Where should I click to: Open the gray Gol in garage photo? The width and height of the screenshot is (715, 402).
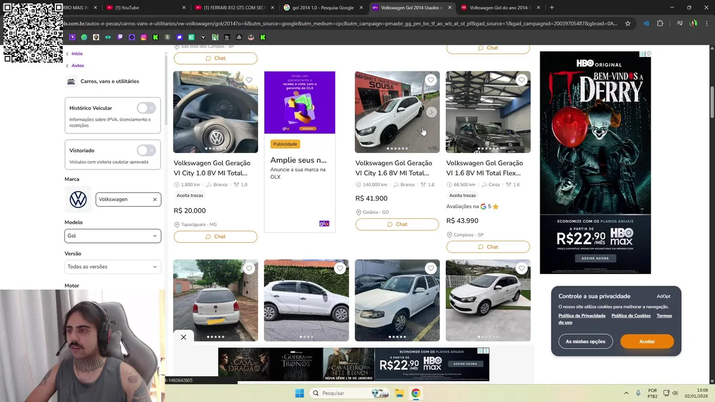pyautogui.click(x=488, y=112)
